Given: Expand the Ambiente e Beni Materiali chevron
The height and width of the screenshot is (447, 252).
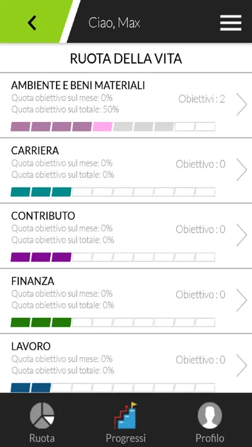Looking at the screenshot, I should (242, 105).
